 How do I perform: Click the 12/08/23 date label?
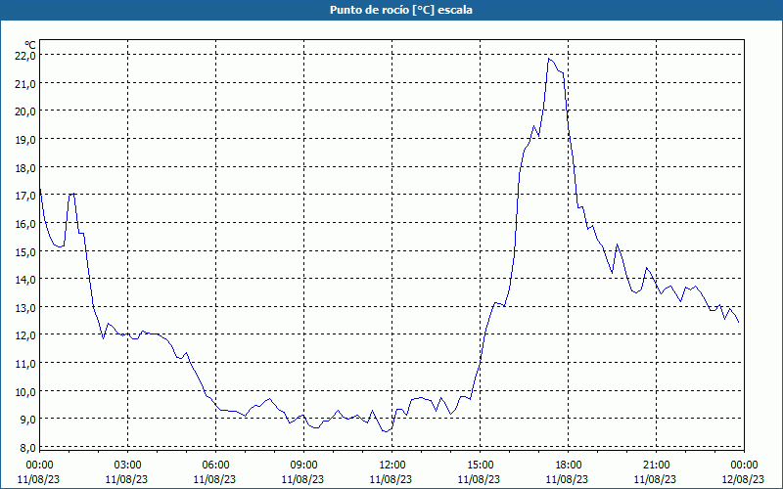click(743, 479)
